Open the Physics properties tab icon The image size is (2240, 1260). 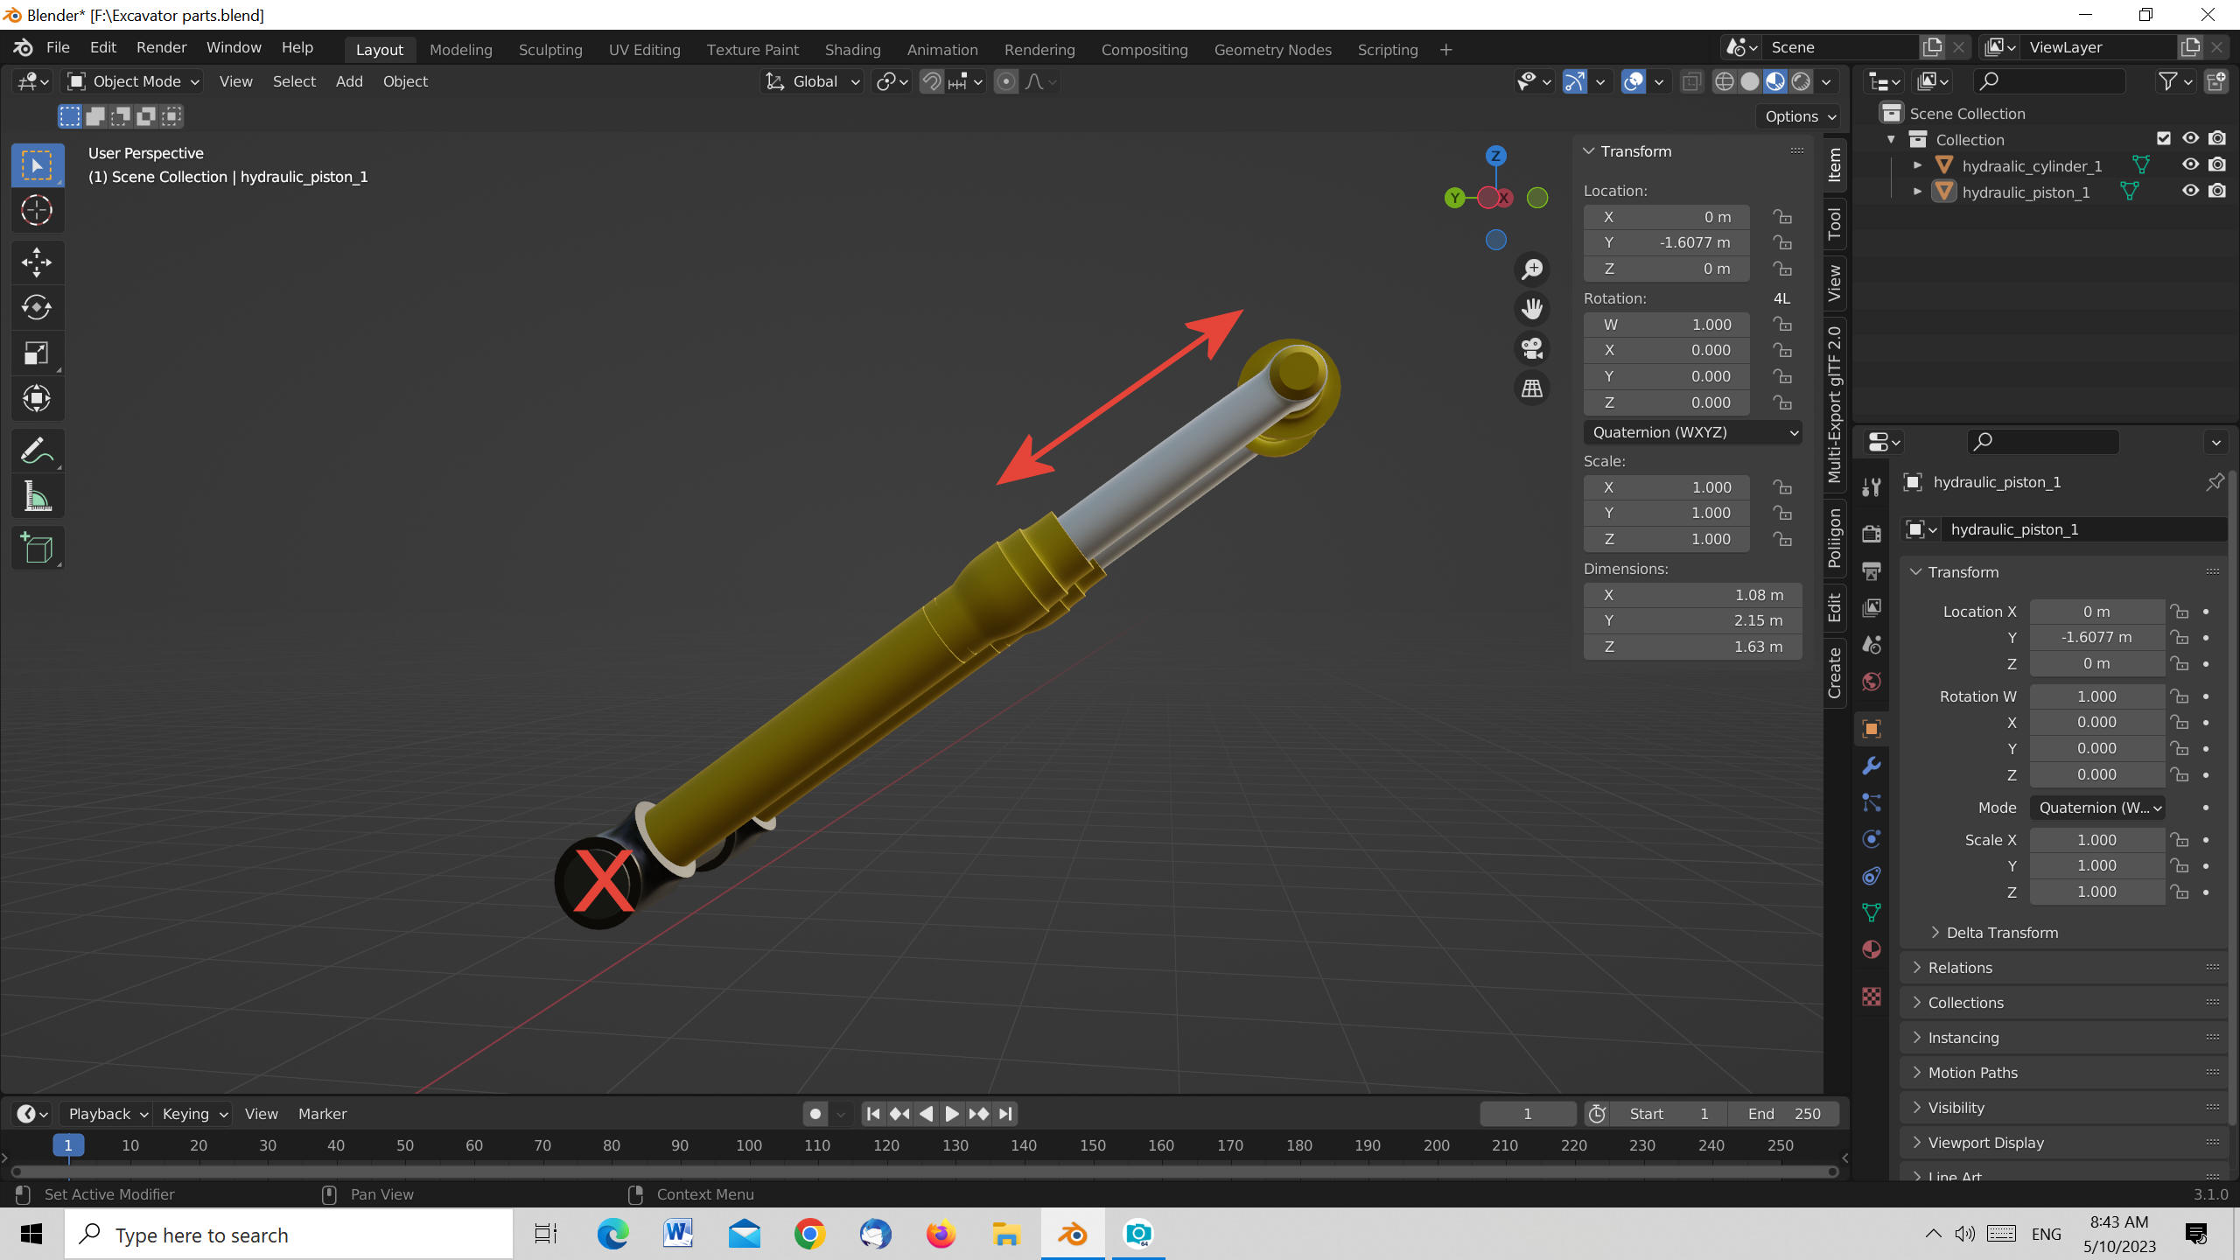point(1872,839)
